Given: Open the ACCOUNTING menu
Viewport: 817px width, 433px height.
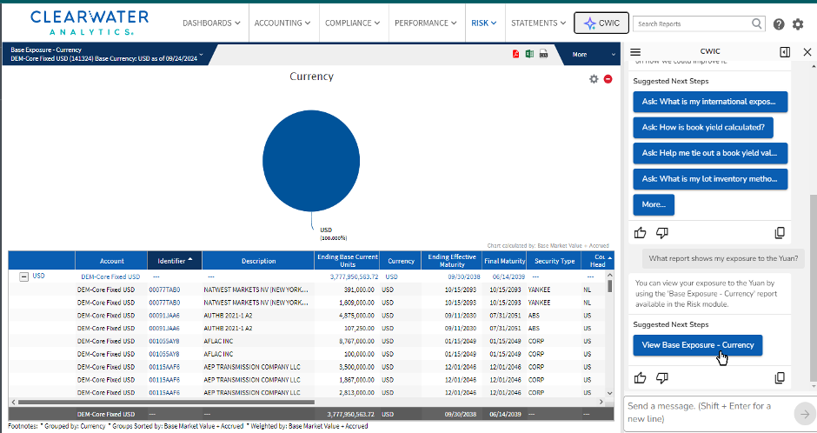Looking at the screenshot, I should coord(282,23).
